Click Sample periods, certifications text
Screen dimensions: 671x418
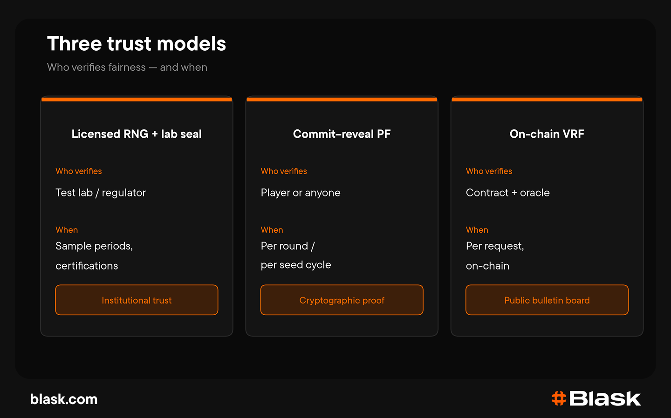coord(94,256)
